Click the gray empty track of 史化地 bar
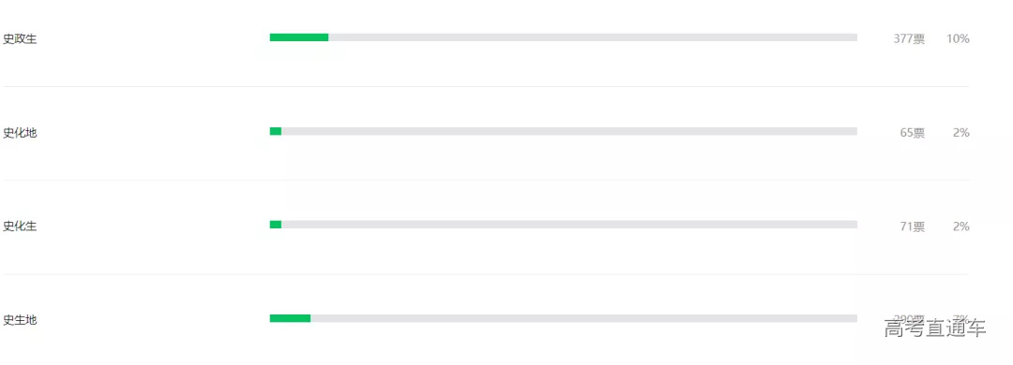Screen dimensions: 1013x365 pyautogui.click(x=569, y=132)
